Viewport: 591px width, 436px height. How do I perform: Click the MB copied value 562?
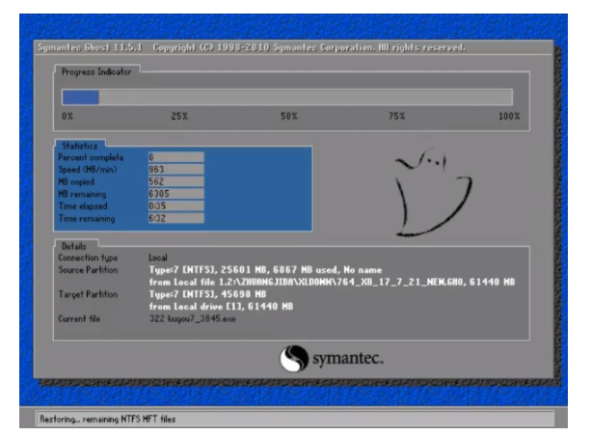tap(176, 181)
